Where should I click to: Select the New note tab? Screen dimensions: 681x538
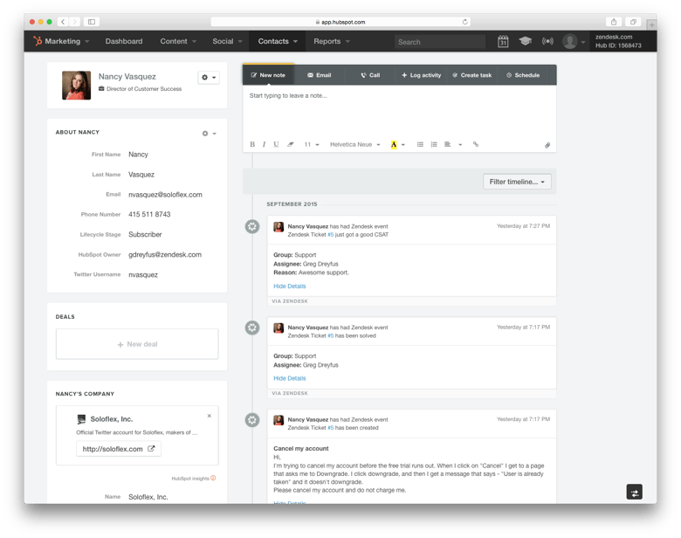(x=268, y=75)
